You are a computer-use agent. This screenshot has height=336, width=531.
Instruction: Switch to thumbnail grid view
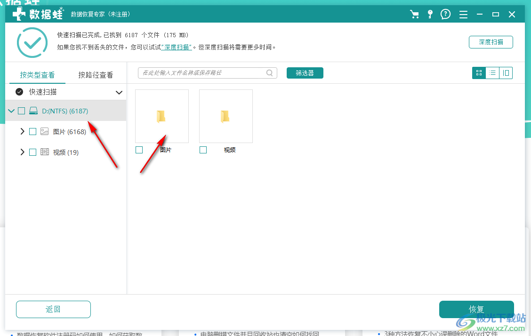[x=479, y=73]
